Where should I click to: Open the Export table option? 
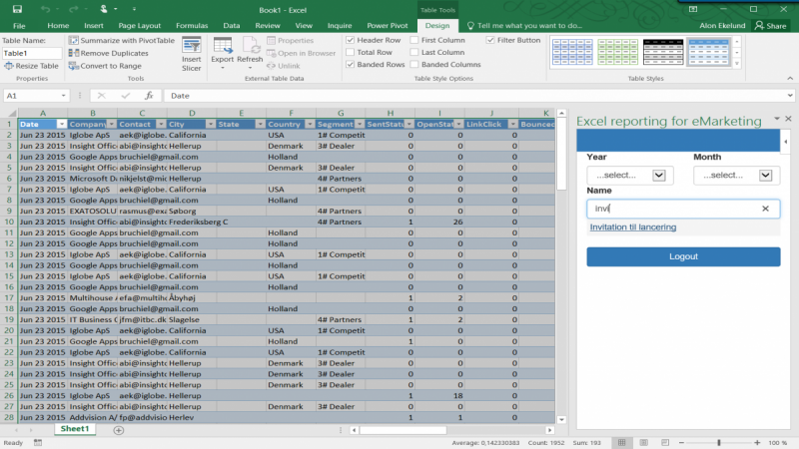point(223,54)
